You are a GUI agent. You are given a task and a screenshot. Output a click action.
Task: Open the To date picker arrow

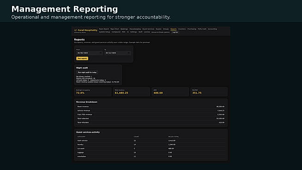click(x=129, y=53)
